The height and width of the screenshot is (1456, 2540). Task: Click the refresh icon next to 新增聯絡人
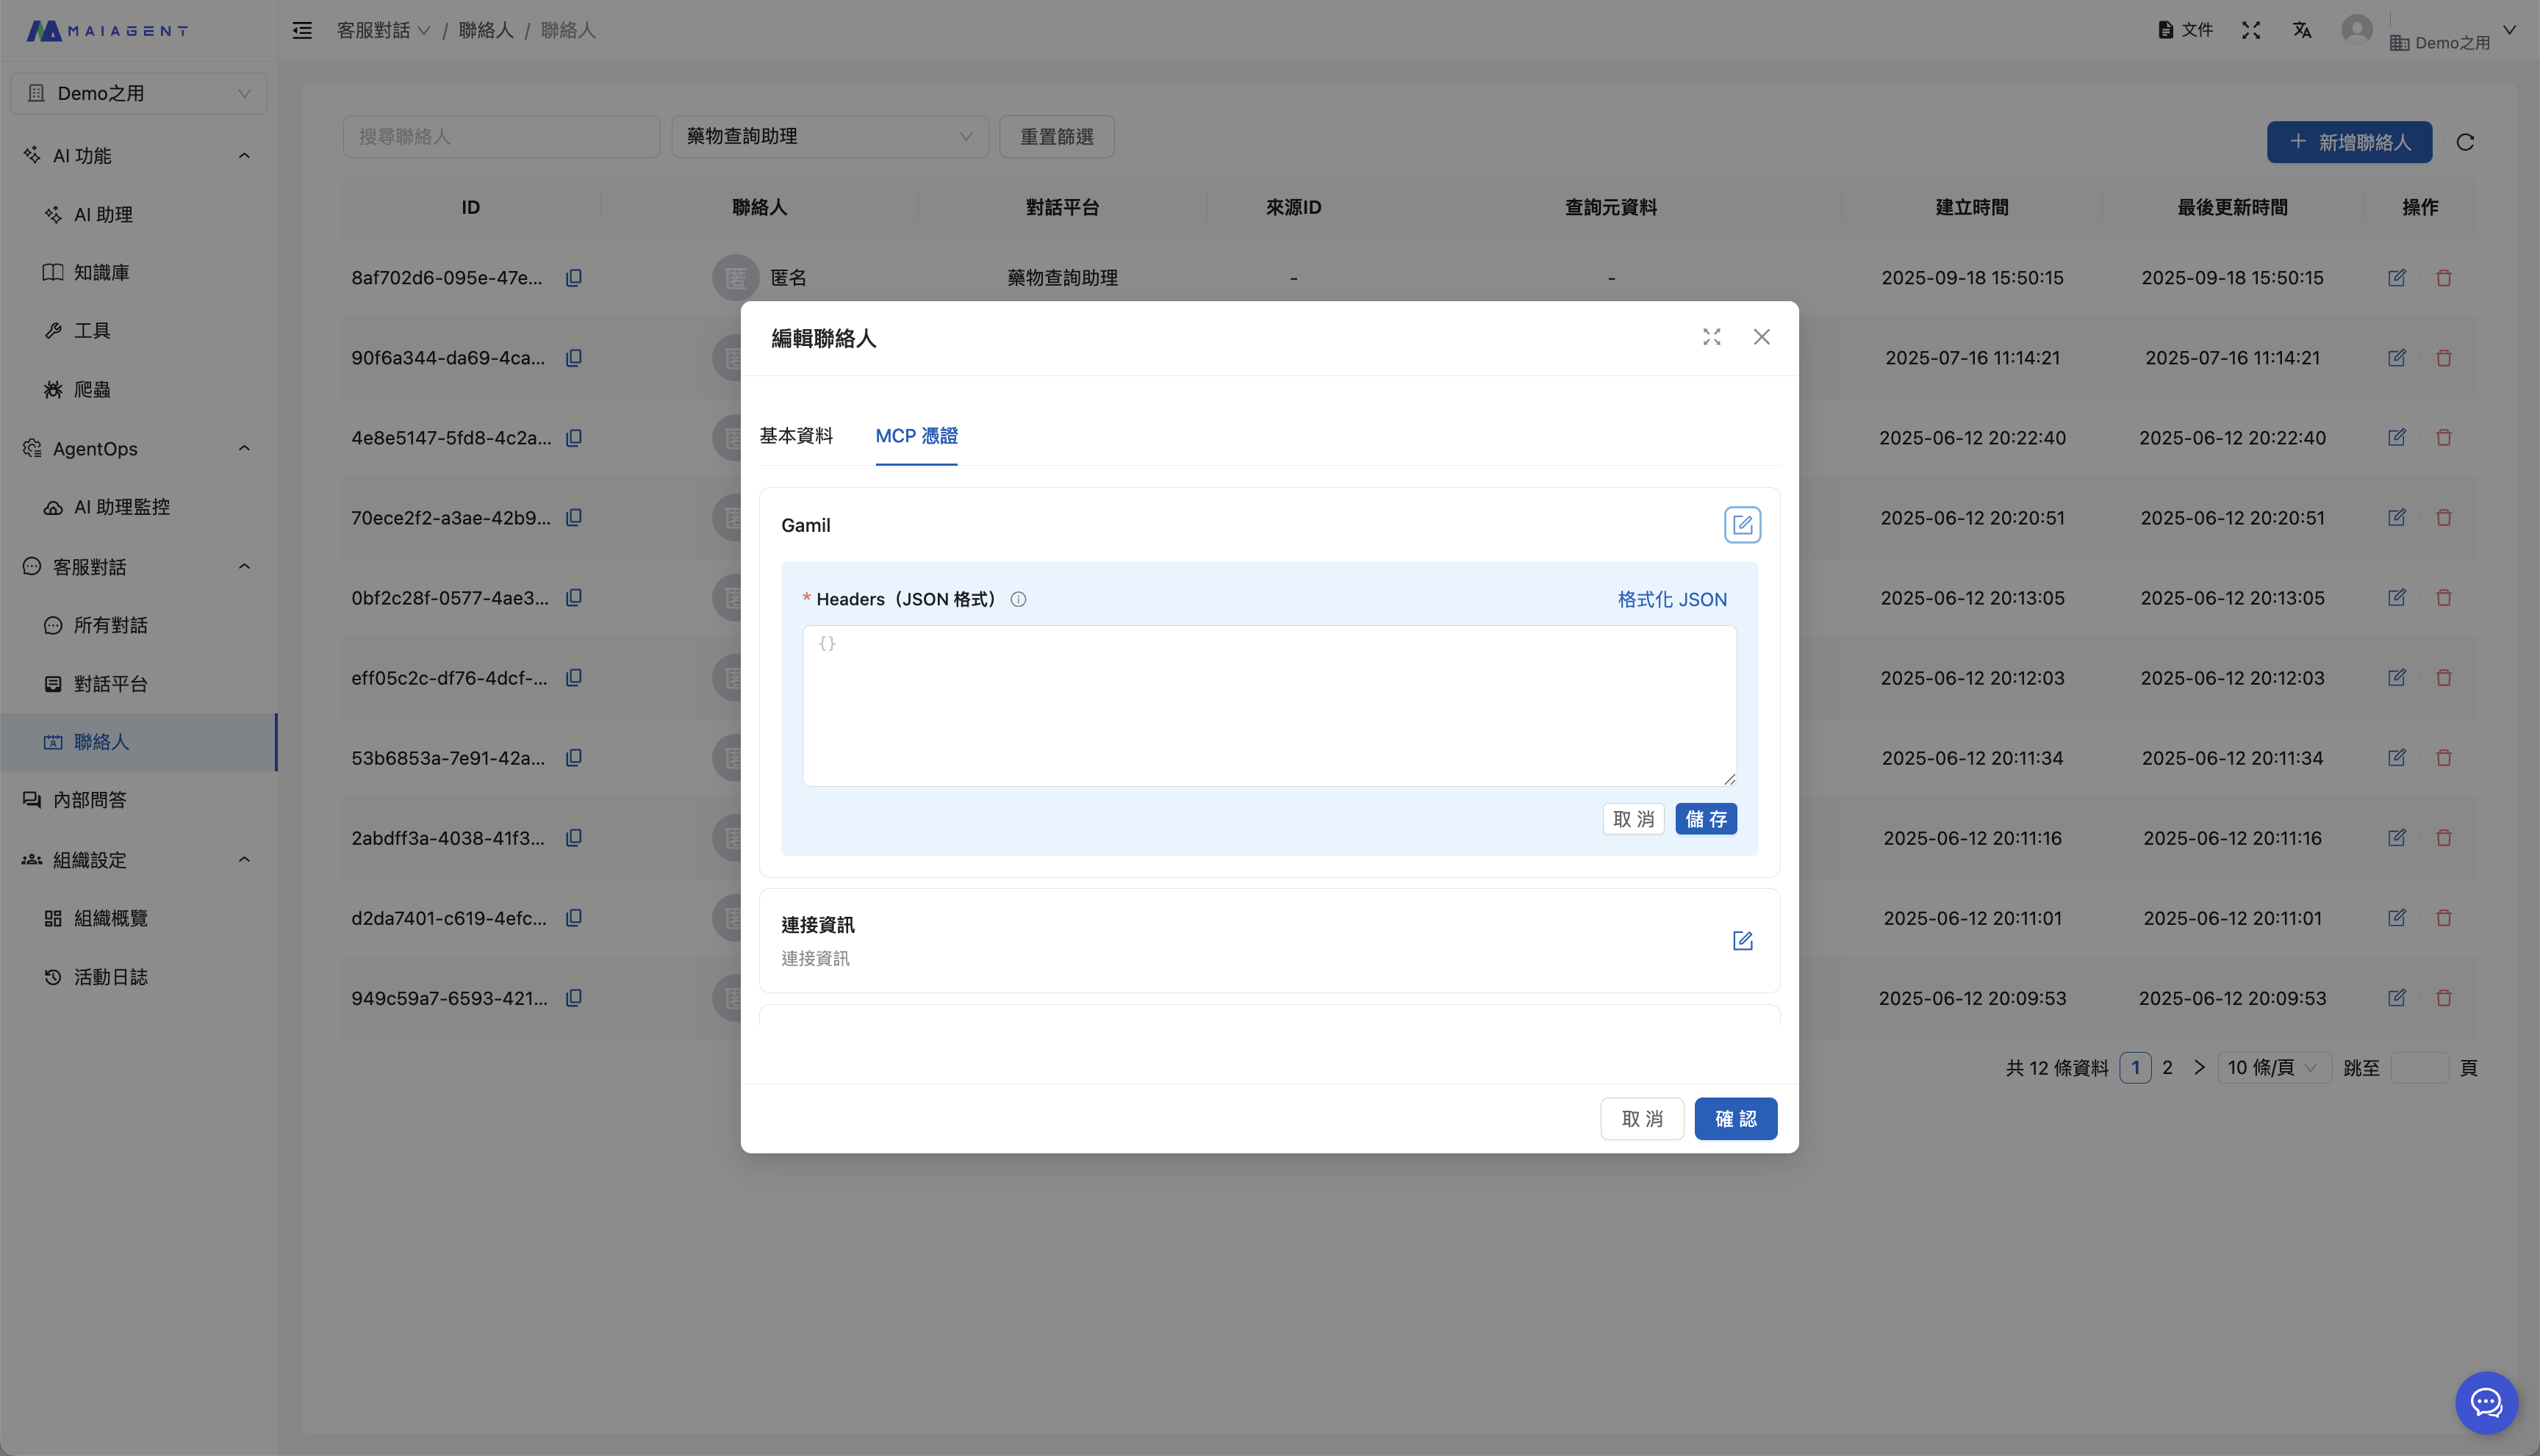2464,142
